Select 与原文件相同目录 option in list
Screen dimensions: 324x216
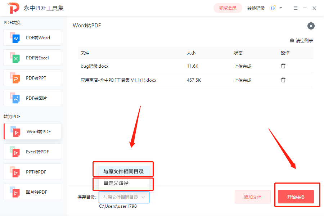pyautogui.click(x=123, y=171)
